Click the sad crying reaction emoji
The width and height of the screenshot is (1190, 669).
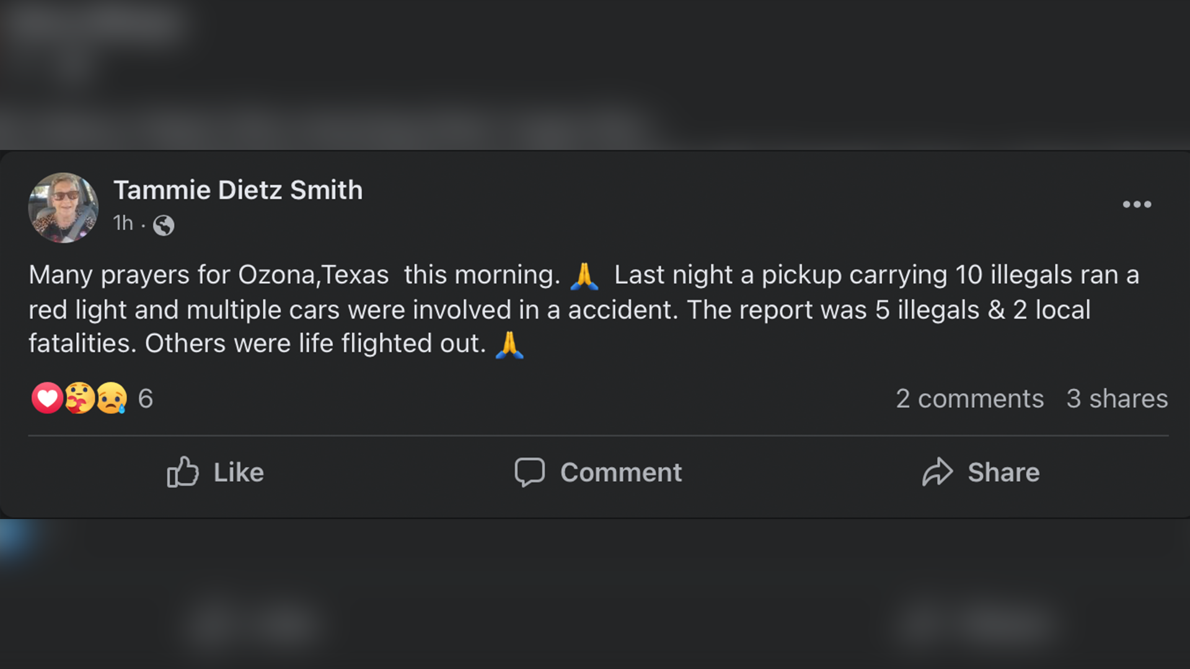[112, 398]
